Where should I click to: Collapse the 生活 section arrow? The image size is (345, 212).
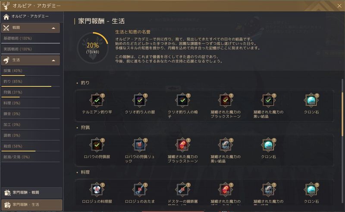click(53, 60)
